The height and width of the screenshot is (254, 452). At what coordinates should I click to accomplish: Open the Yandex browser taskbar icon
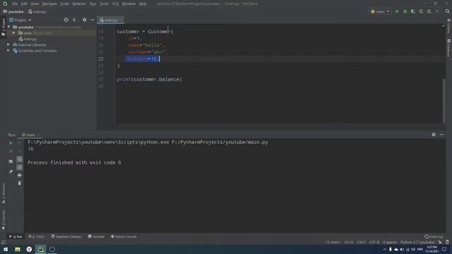pyautogui.click(x=29, y=249)
